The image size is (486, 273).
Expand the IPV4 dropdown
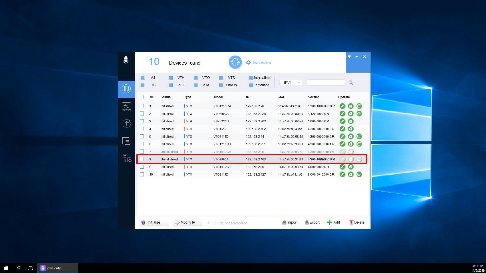coord(290,83)
